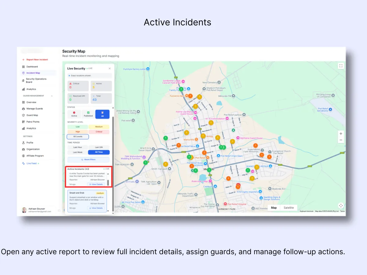This screenshot has height=275, width=367.
Task: Enable the Critical severity filter
Action: pos(98,131)
